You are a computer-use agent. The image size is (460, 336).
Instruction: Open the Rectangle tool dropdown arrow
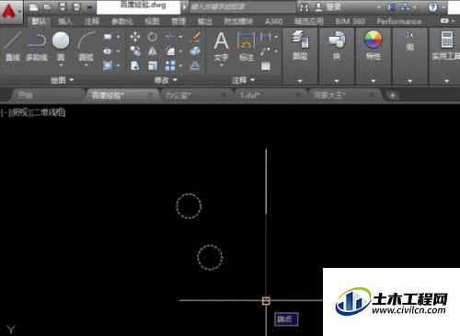(x=118, y=37)
